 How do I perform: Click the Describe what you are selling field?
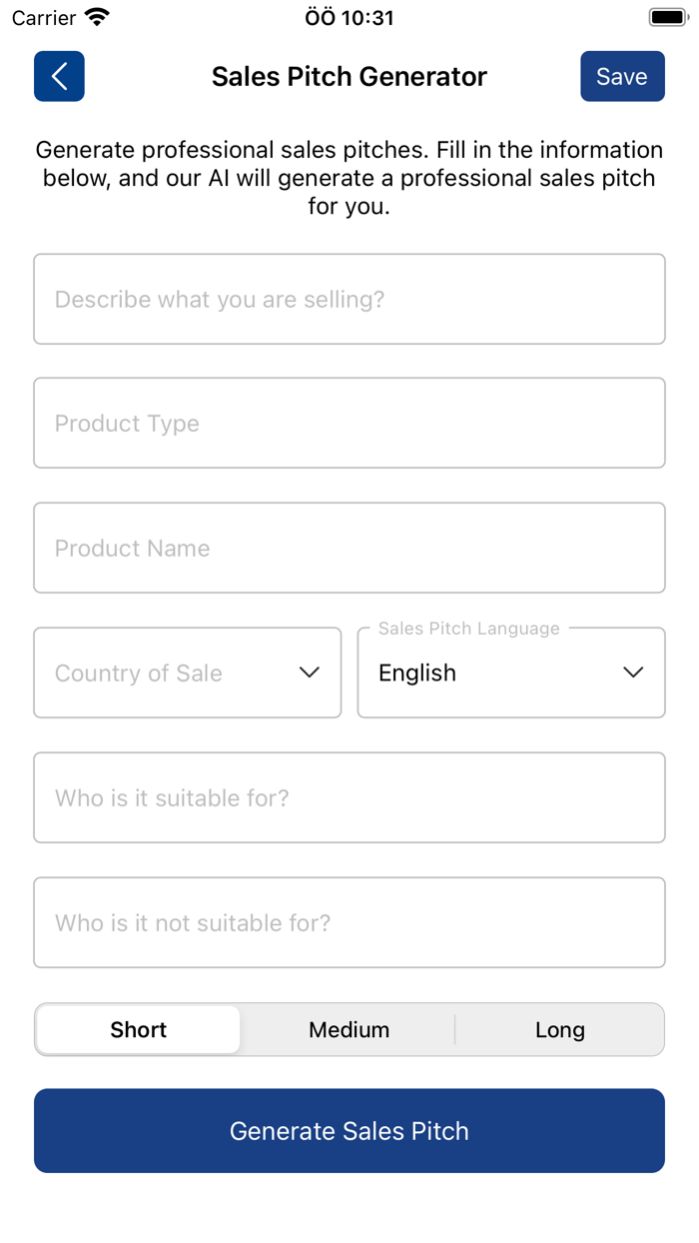(349, 299)
